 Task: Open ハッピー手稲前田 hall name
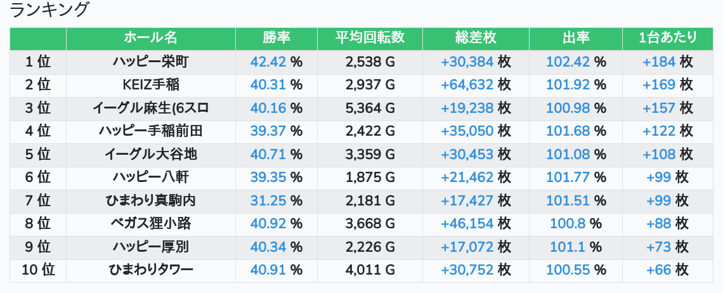151,131
